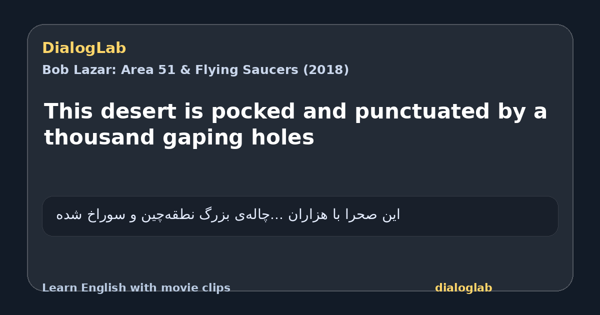Click the DialogLab logo text
The width and height of the screenshot is (600, 315).
pyautogui.click(x=84, y=48)
